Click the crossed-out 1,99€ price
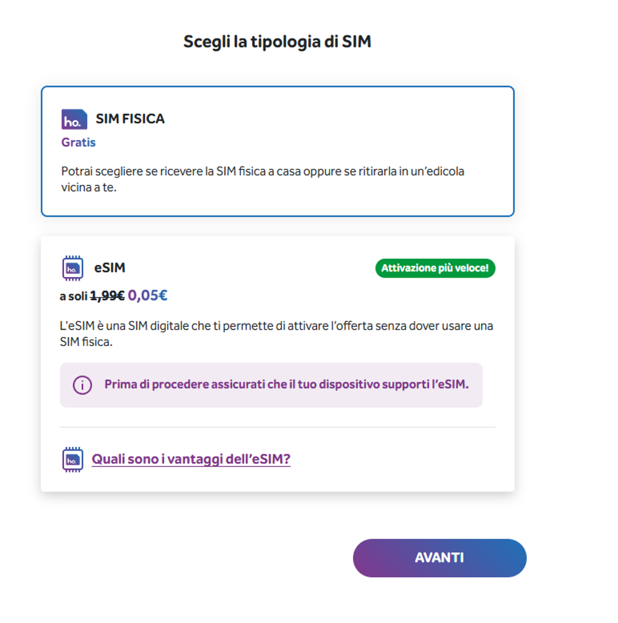The image size is (618, 623). click(107, 295)
